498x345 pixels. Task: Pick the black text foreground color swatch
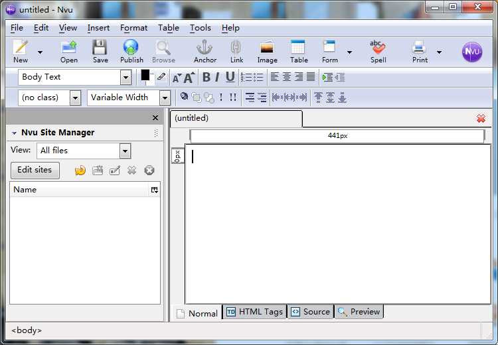coord(145,75)
